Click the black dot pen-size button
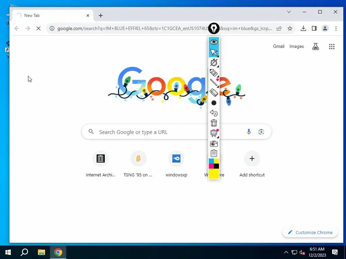The height and width of the screenshot is (259, 346). (x=214, y=103)
